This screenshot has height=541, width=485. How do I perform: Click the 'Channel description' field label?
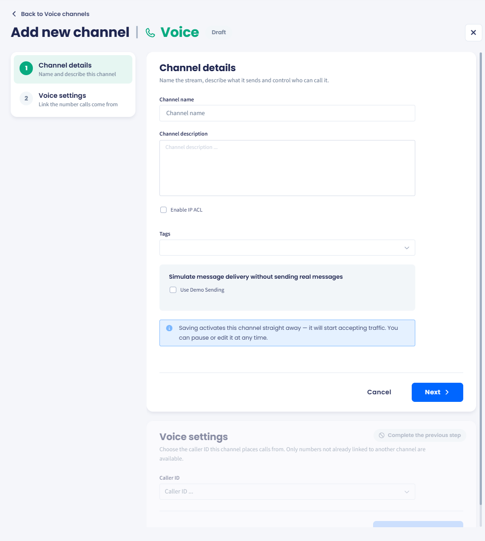point(183,134)
